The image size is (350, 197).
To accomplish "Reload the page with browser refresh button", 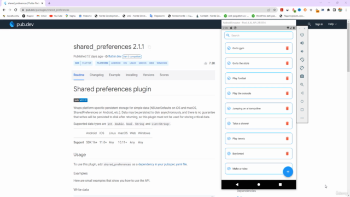I will (16, 10).
